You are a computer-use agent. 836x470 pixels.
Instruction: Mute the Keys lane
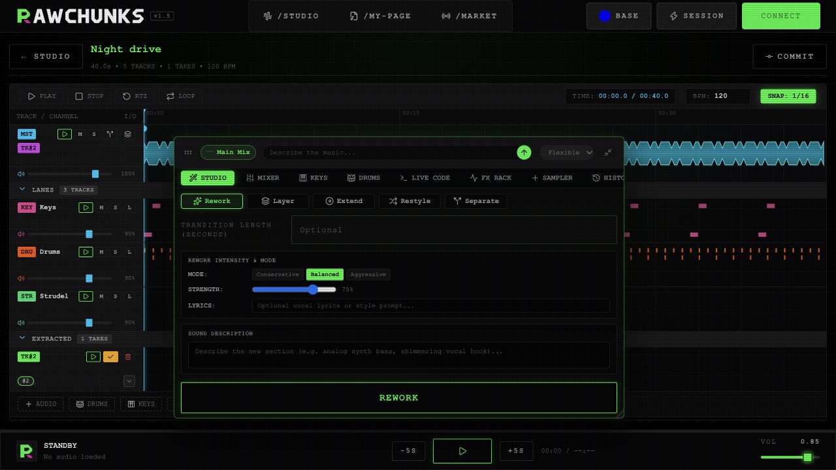click(101, 208)
